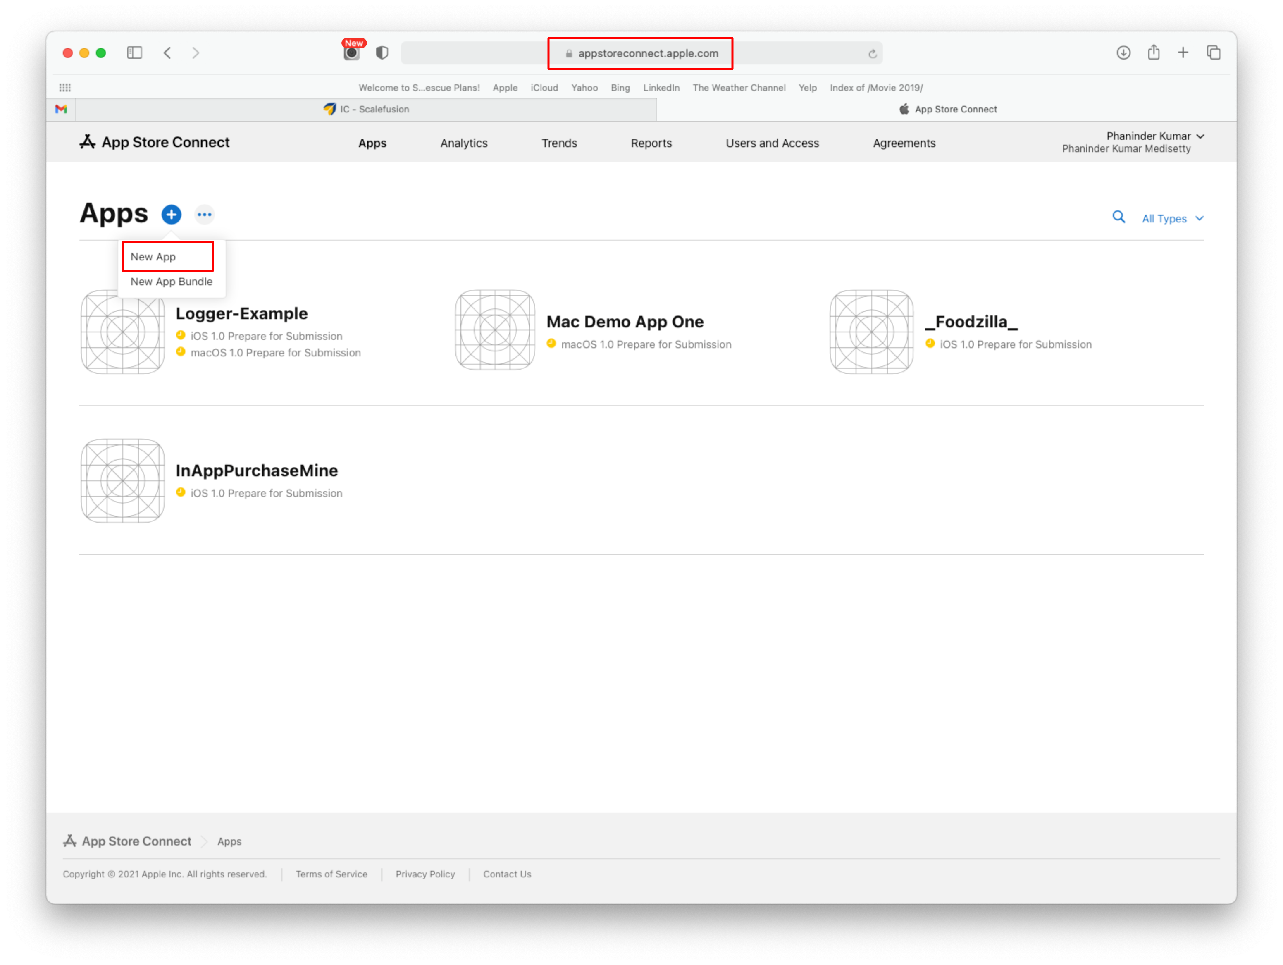1283x965 pixels.
Task: Switch to the App Store Connect tab
Action: point(948,109)
